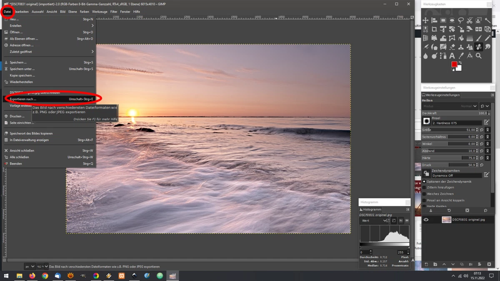The height and width of the screenshot is (281, 500).
Task: Click the Pinsel brush preview button
Action: click(427, 121)
